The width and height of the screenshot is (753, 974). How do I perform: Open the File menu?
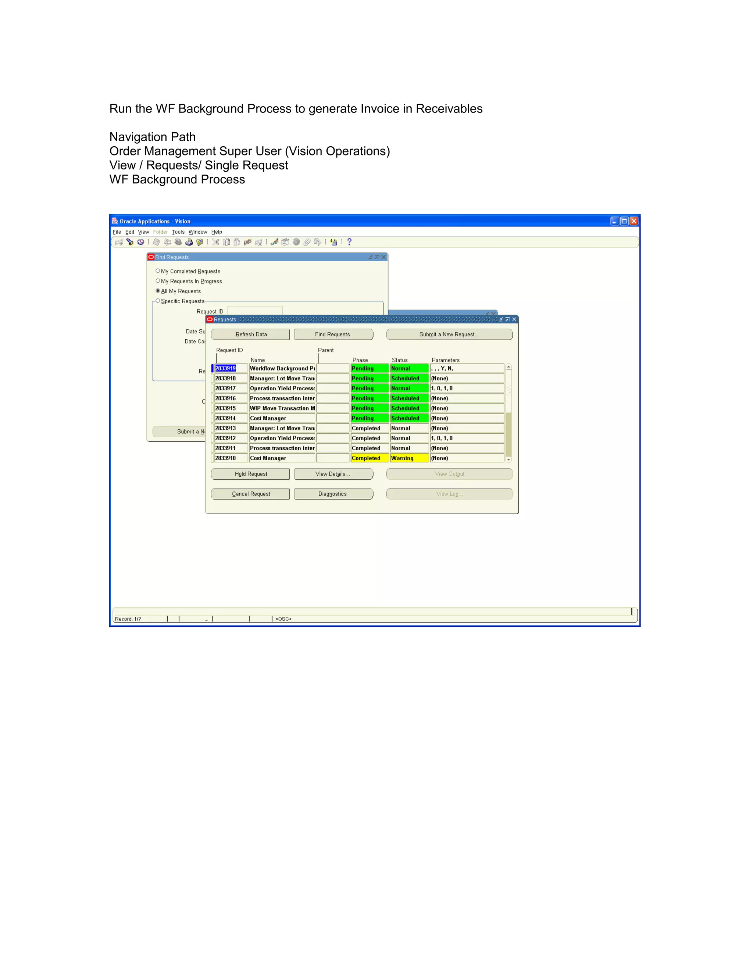pyautogui.click(x=117, y=232)
